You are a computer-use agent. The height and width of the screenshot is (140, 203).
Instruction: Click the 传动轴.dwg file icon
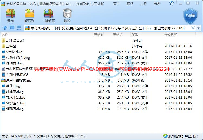(4, 63)
